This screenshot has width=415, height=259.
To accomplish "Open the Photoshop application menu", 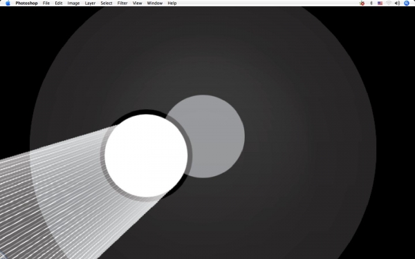I will pyautogui.click(x=26, y=3).
